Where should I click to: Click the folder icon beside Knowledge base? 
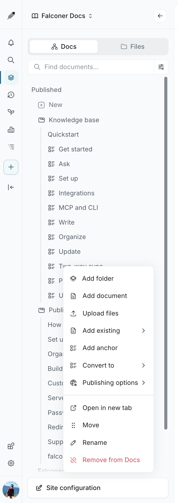pyautogui.click(x=41, y=120)
